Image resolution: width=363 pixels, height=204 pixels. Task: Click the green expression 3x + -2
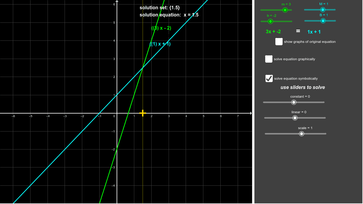tap(273, 31)
